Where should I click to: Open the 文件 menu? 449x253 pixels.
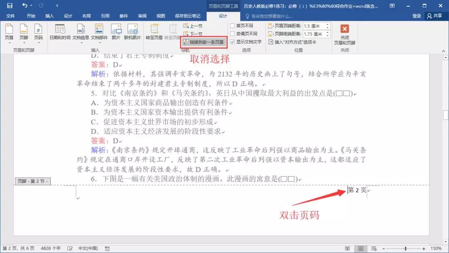coord(11,16)
